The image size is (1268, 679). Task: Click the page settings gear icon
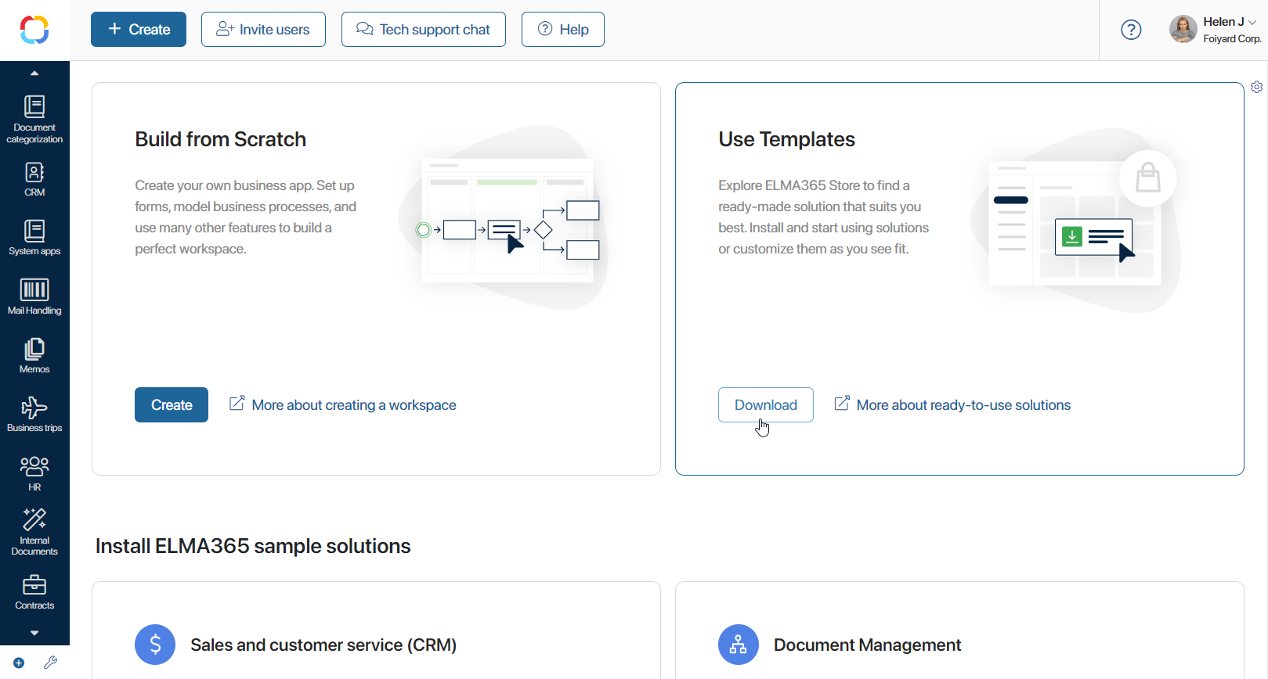(x=1256, y=87)
